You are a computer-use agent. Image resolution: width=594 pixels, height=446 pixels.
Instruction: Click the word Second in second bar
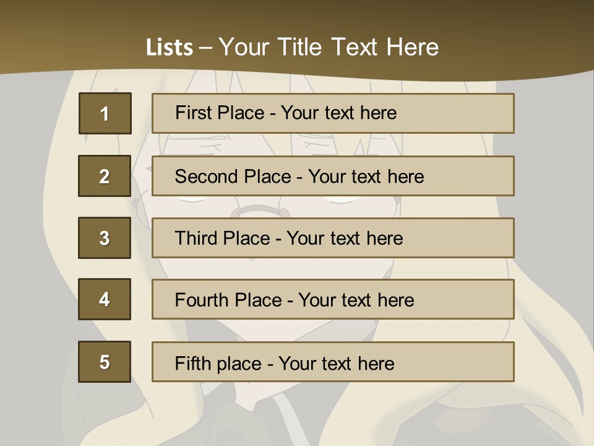(206, 177)
